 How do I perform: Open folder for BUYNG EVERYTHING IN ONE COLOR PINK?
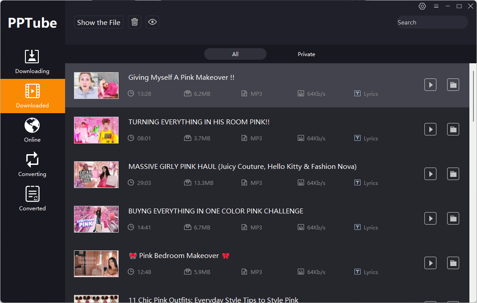(x=453, y=218)
